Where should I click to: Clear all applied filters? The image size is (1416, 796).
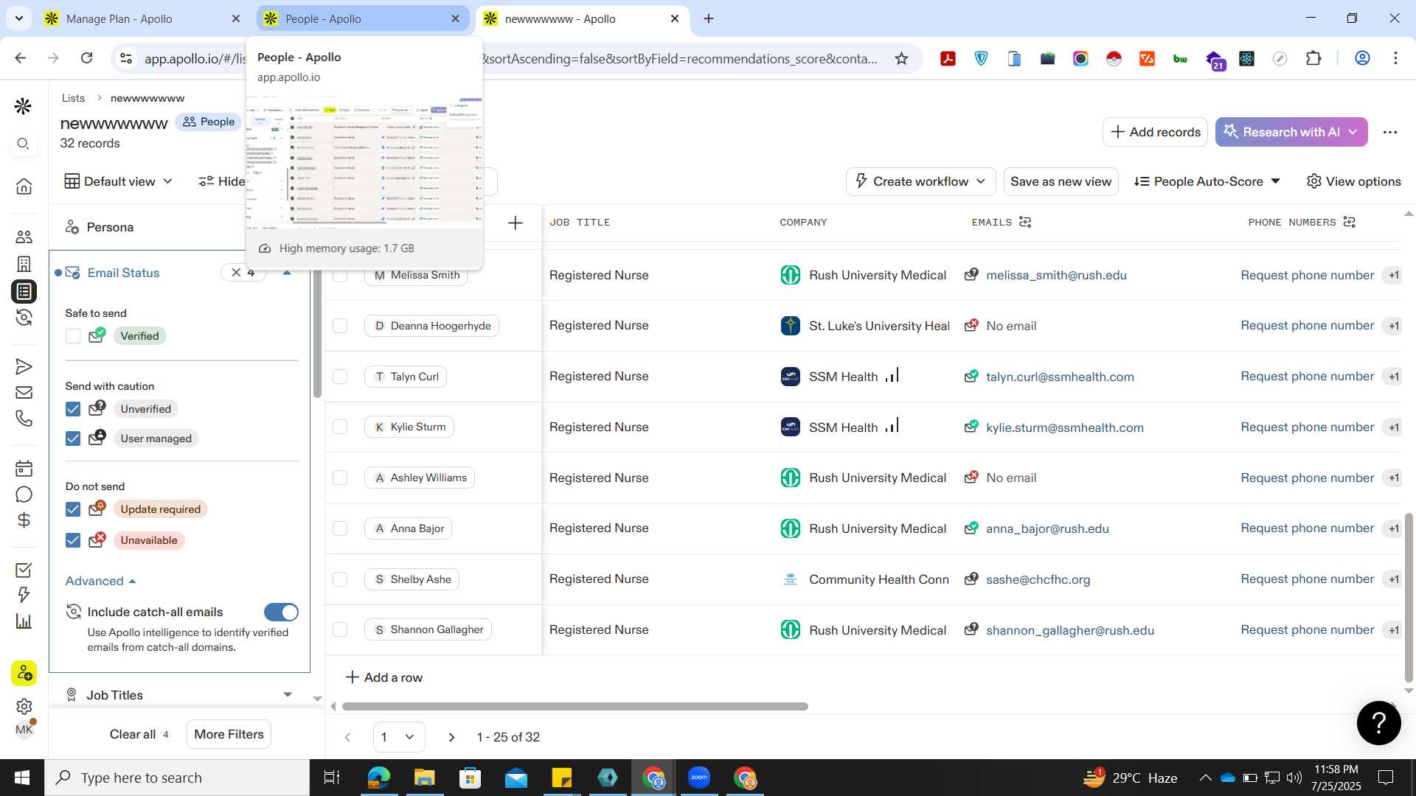139,734
